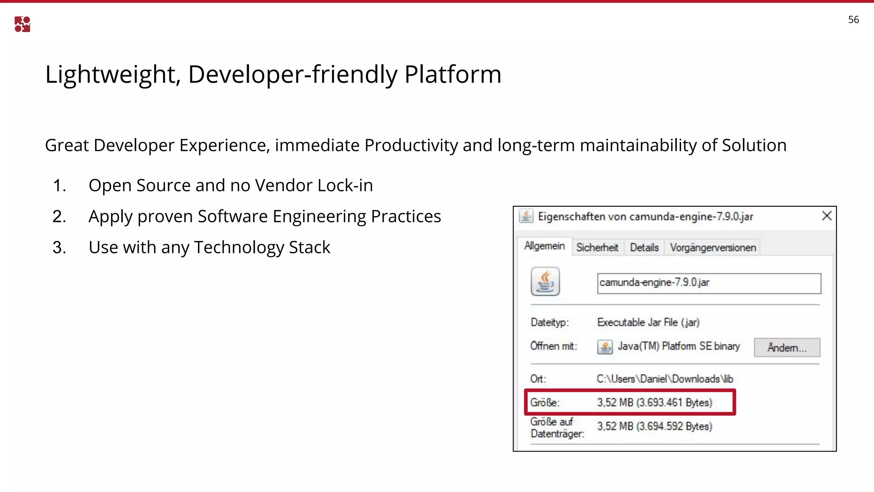Click the disk size value 3.694.592 Bytes
874x492 pixels.
click(x=655, y=426)
